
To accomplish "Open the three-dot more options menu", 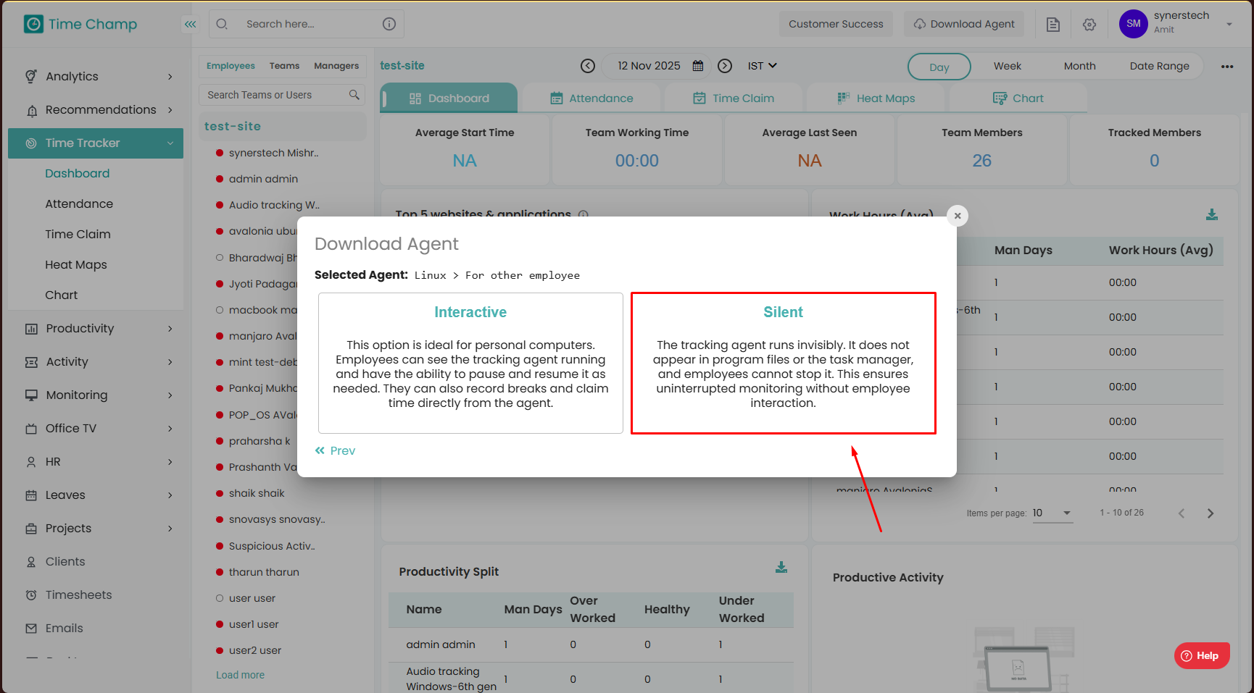I will click(1227, 67).
